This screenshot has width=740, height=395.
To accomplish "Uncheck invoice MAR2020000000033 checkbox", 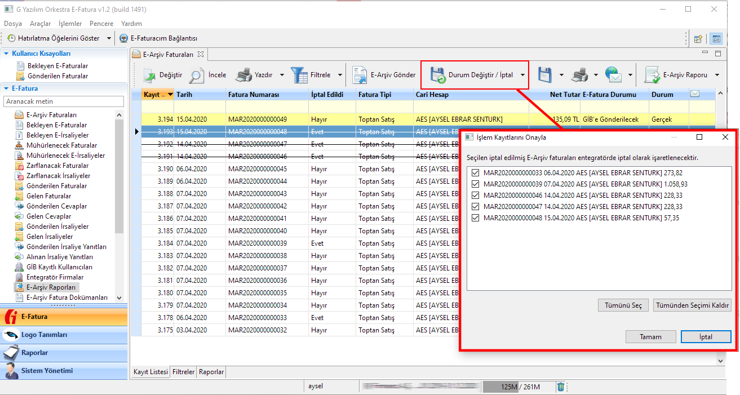I will point(475,173).
